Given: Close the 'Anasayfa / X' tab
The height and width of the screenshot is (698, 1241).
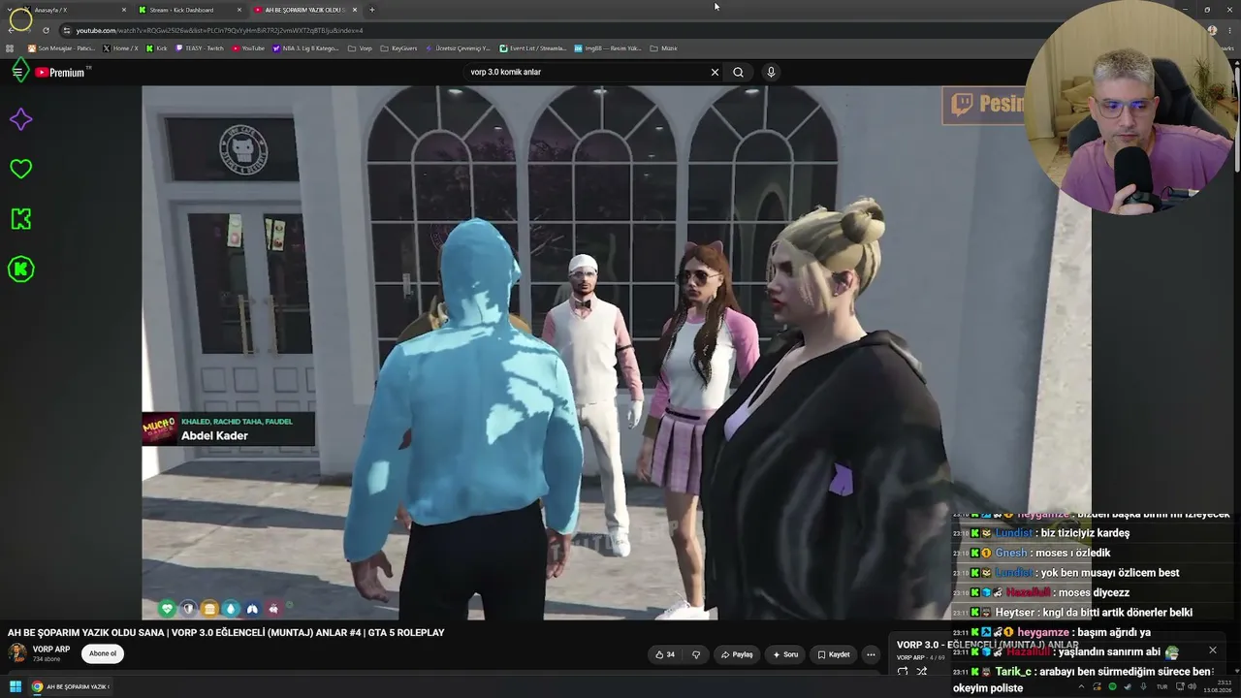Looking at the screenshot, I should (x=124, y=10).
